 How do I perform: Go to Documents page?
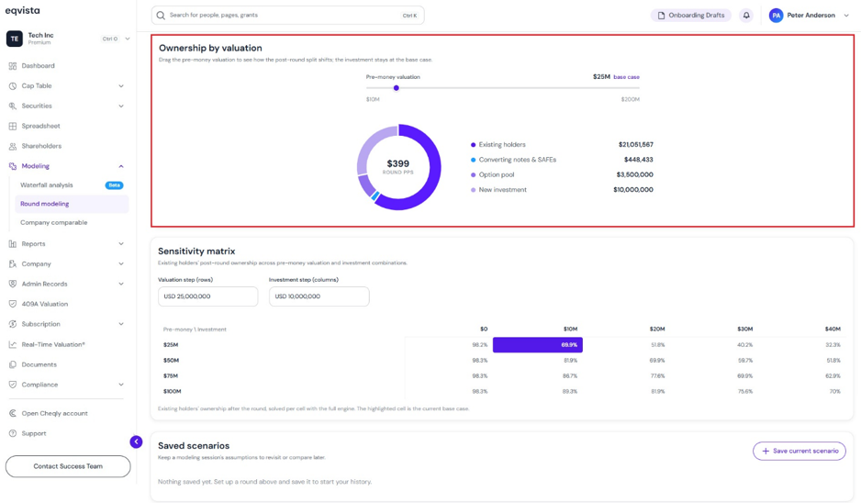tap(39, 364)
